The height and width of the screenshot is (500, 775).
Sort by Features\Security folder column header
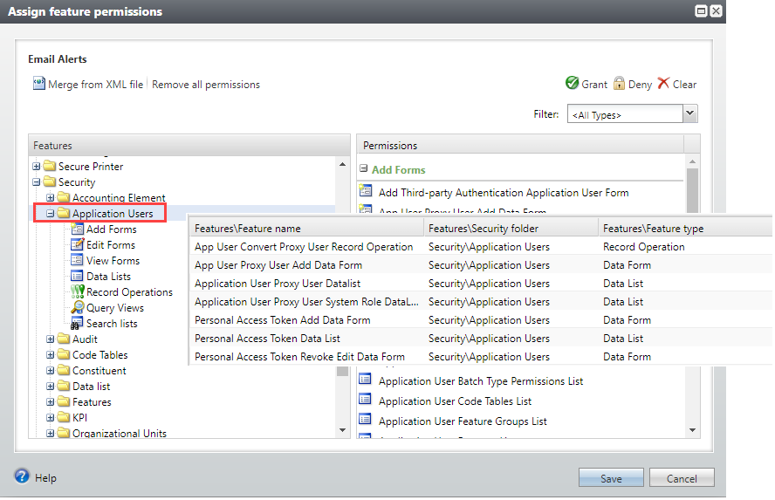click(511, 229)
